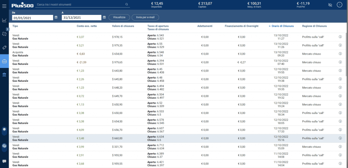Open the bank funds sidebar icon
The width and height of the screenshot is (348, 168).
click(x=4, y=75)
